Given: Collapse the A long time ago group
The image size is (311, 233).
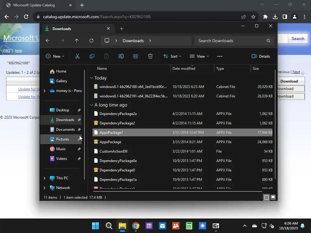Looking at the screenshot, I should [91, 105].
